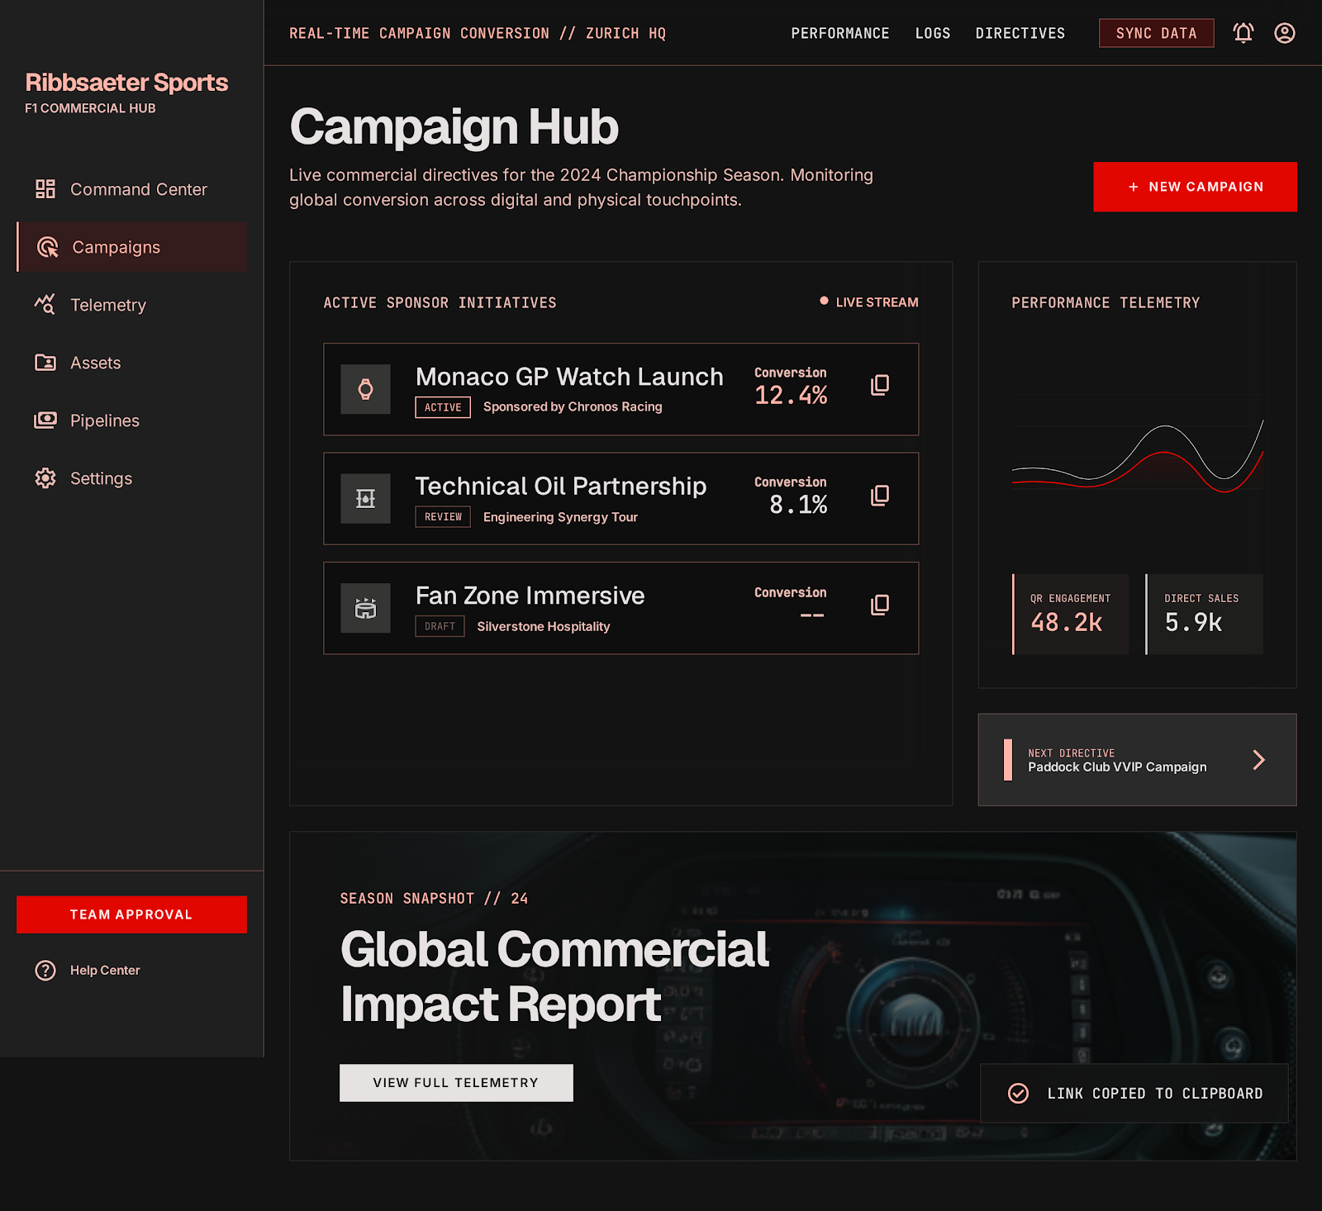1322x1211 pixels.
Task: Click the Campaigns target icon in sidebar
Action: [48, 247]
